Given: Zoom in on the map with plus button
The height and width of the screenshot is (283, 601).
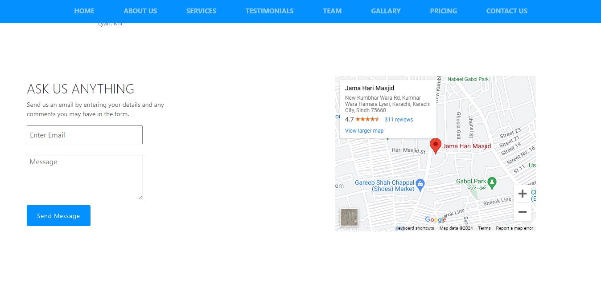Looking at the screenshot, I should pyautogui.click(x=523, y=194).
